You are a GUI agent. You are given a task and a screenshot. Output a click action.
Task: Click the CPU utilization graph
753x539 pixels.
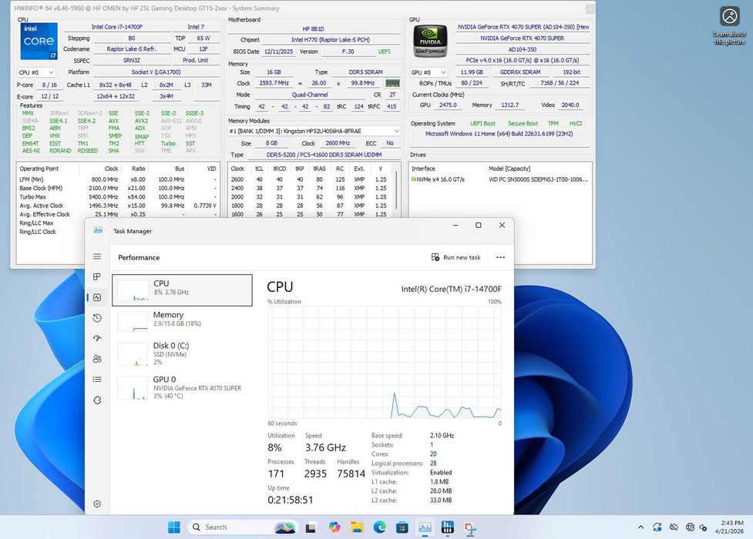384,363
